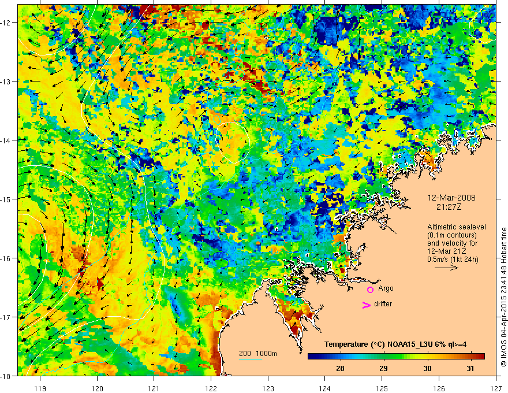508x393 pixels.
Task: Click longitude label '121' on bottom axis
Action: point(154,388)
